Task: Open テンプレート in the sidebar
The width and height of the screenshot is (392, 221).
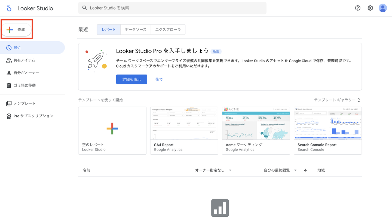Action: click(32, 103)
